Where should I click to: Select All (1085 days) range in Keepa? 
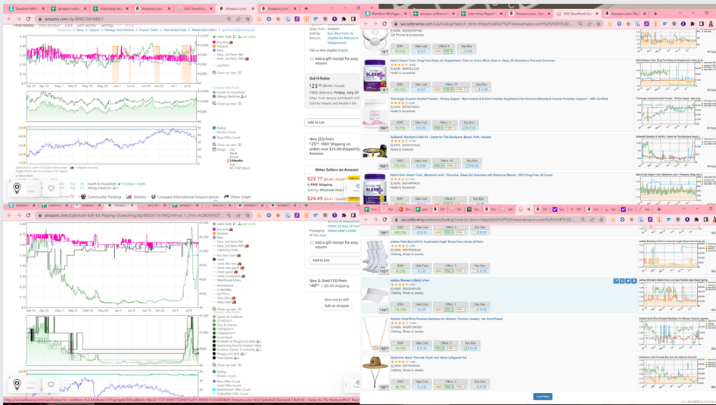coord(239,168)
